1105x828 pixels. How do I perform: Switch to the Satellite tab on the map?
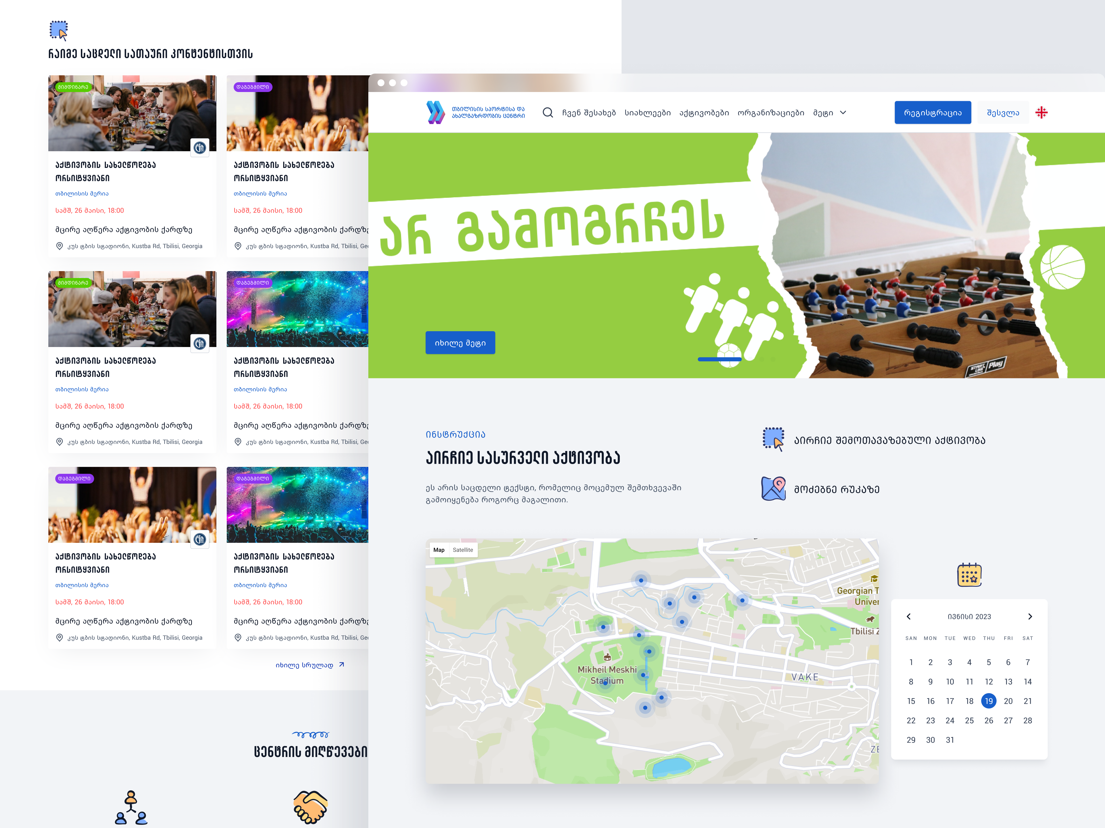coord(463,549)
